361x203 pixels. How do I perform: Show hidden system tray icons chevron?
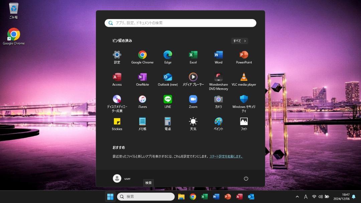[297, 197]
